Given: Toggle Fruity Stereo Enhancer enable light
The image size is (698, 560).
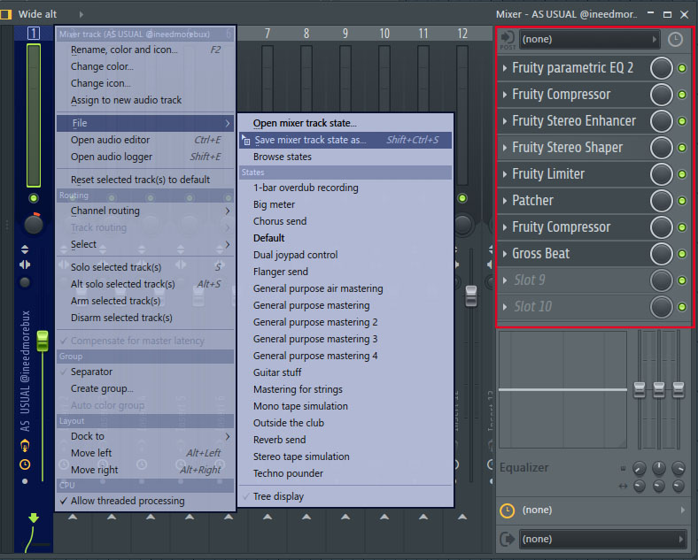Looking at the screenshot, I should [x=682, y=121].
